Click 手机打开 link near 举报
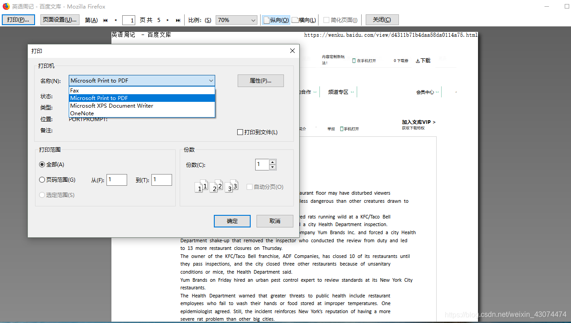Viewport: 571px width, 323px height. click(x=350, y=129)
